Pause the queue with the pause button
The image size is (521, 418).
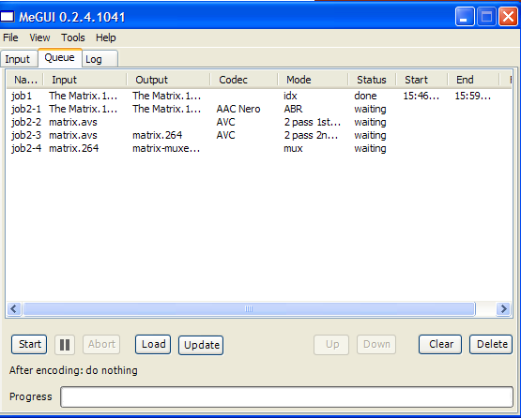point(65,345)
